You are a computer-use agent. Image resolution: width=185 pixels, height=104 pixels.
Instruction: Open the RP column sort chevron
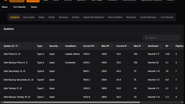(170, 46)
